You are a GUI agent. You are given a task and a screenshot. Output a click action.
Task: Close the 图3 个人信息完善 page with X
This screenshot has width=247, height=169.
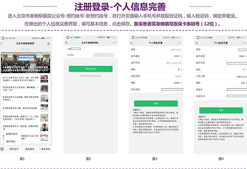coord(132,43)
